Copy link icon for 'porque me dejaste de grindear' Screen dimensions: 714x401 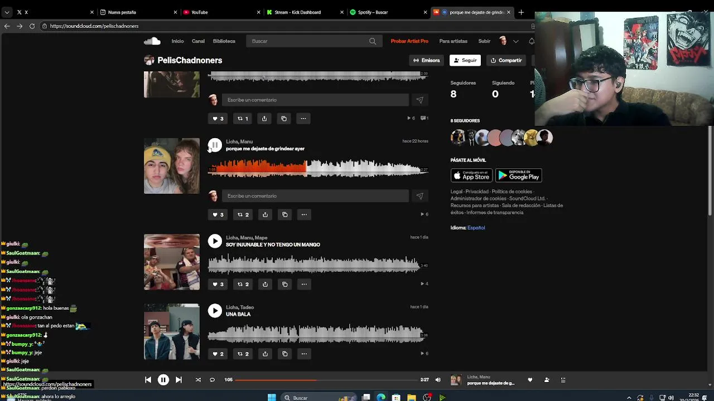click(284, 214)
